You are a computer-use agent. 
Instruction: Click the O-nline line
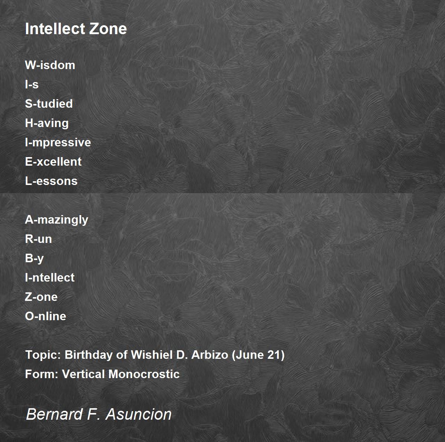46,316
